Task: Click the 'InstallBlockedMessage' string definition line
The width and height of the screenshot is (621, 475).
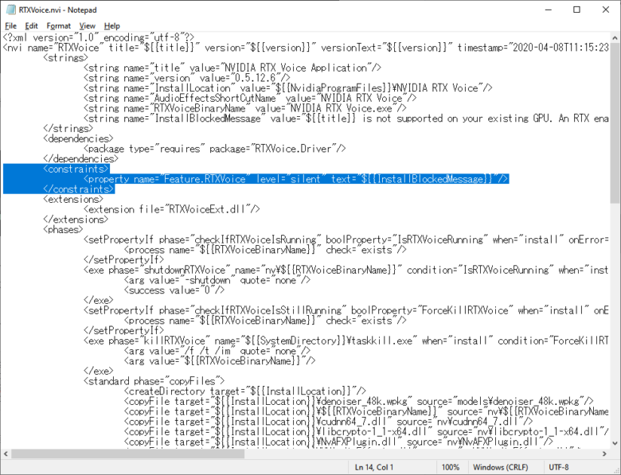Action: point(346,119)
